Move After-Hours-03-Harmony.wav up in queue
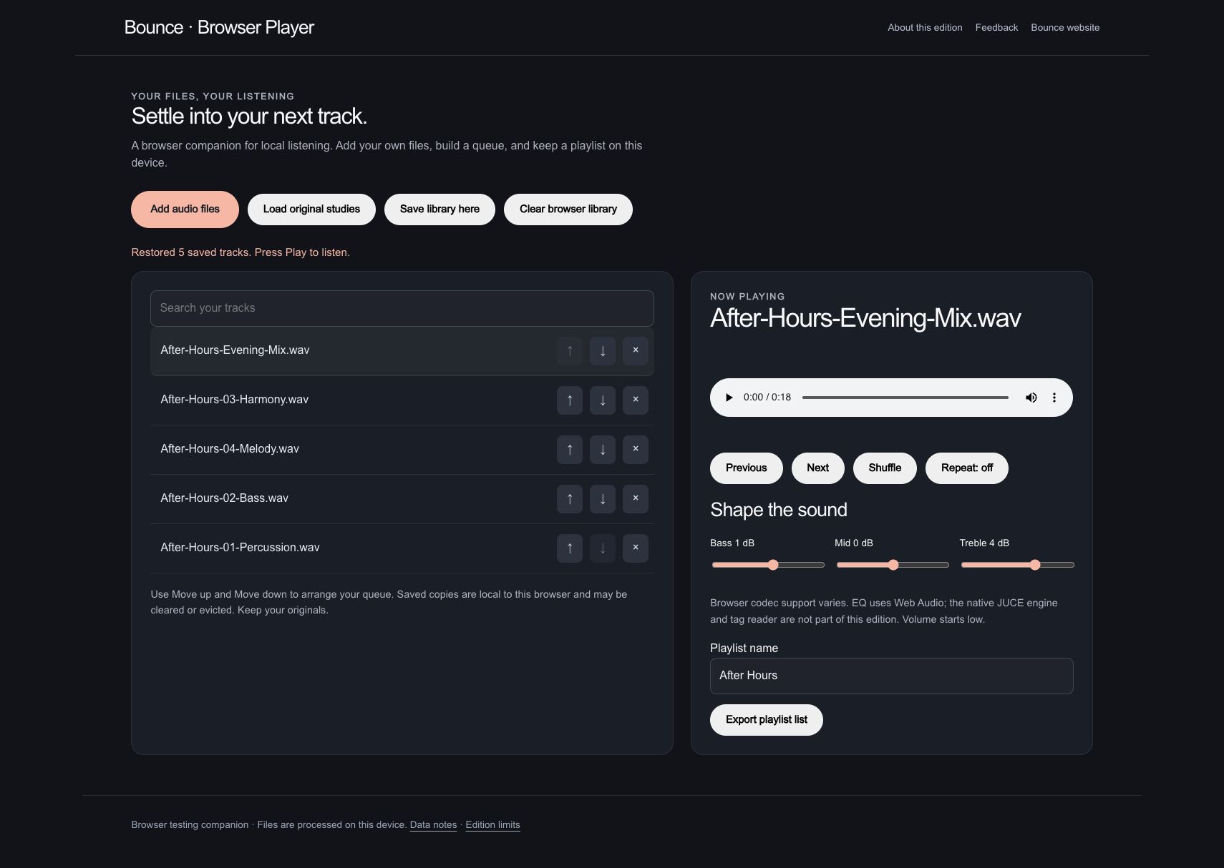 point(570,400)
